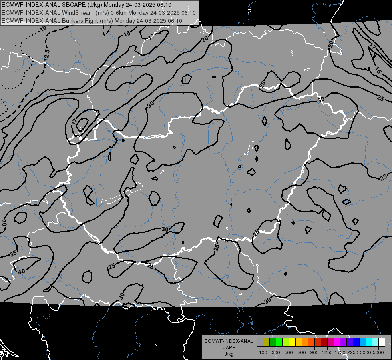Click the legend value '1750'

340,352
